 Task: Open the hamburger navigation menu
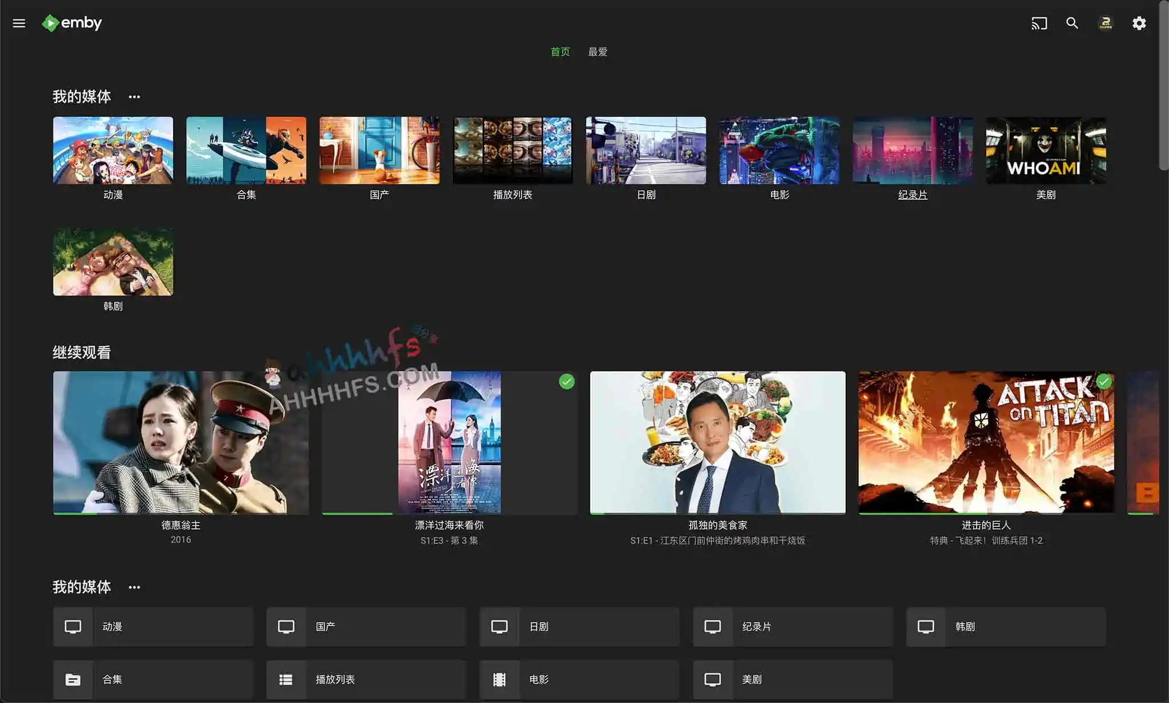point(19,23)
